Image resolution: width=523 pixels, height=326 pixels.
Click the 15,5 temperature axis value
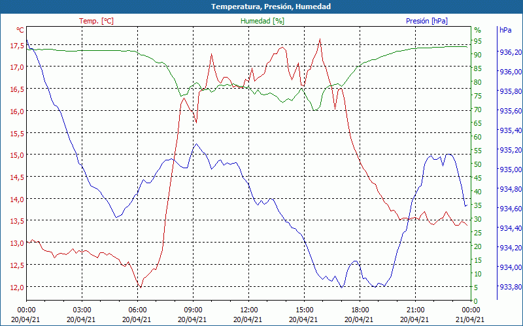click(x=17, y=134)
